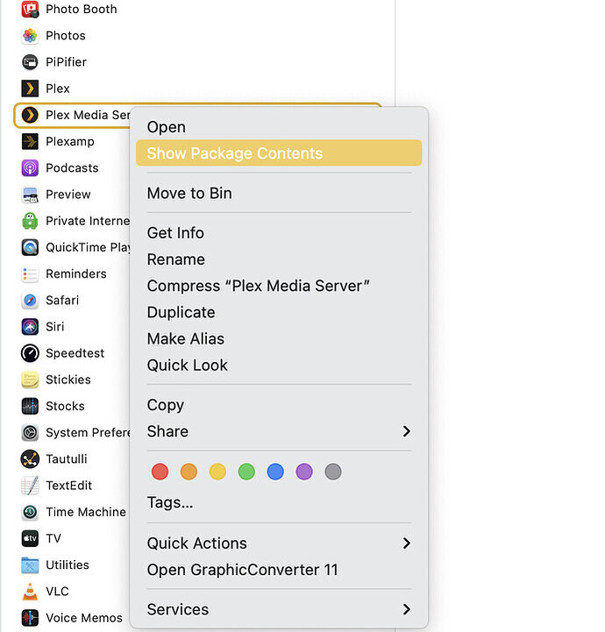Apply the red tag color
Image resolution: width=605 pixels, height=632 pixels.
[x=160, y=472]
